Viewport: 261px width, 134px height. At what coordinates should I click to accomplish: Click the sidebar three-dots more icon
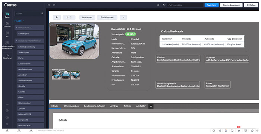click(7, 105)
